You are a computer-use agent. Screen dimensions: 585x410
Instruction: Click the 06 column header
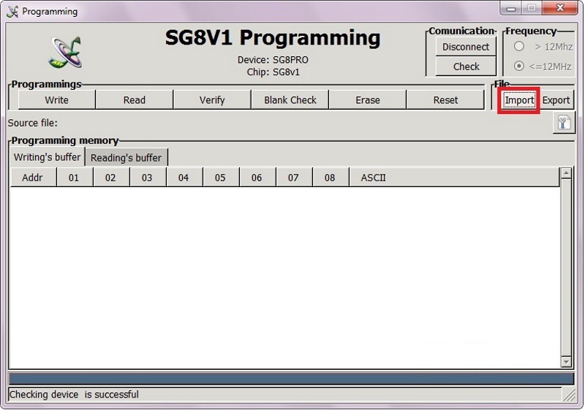coord(257,178)
